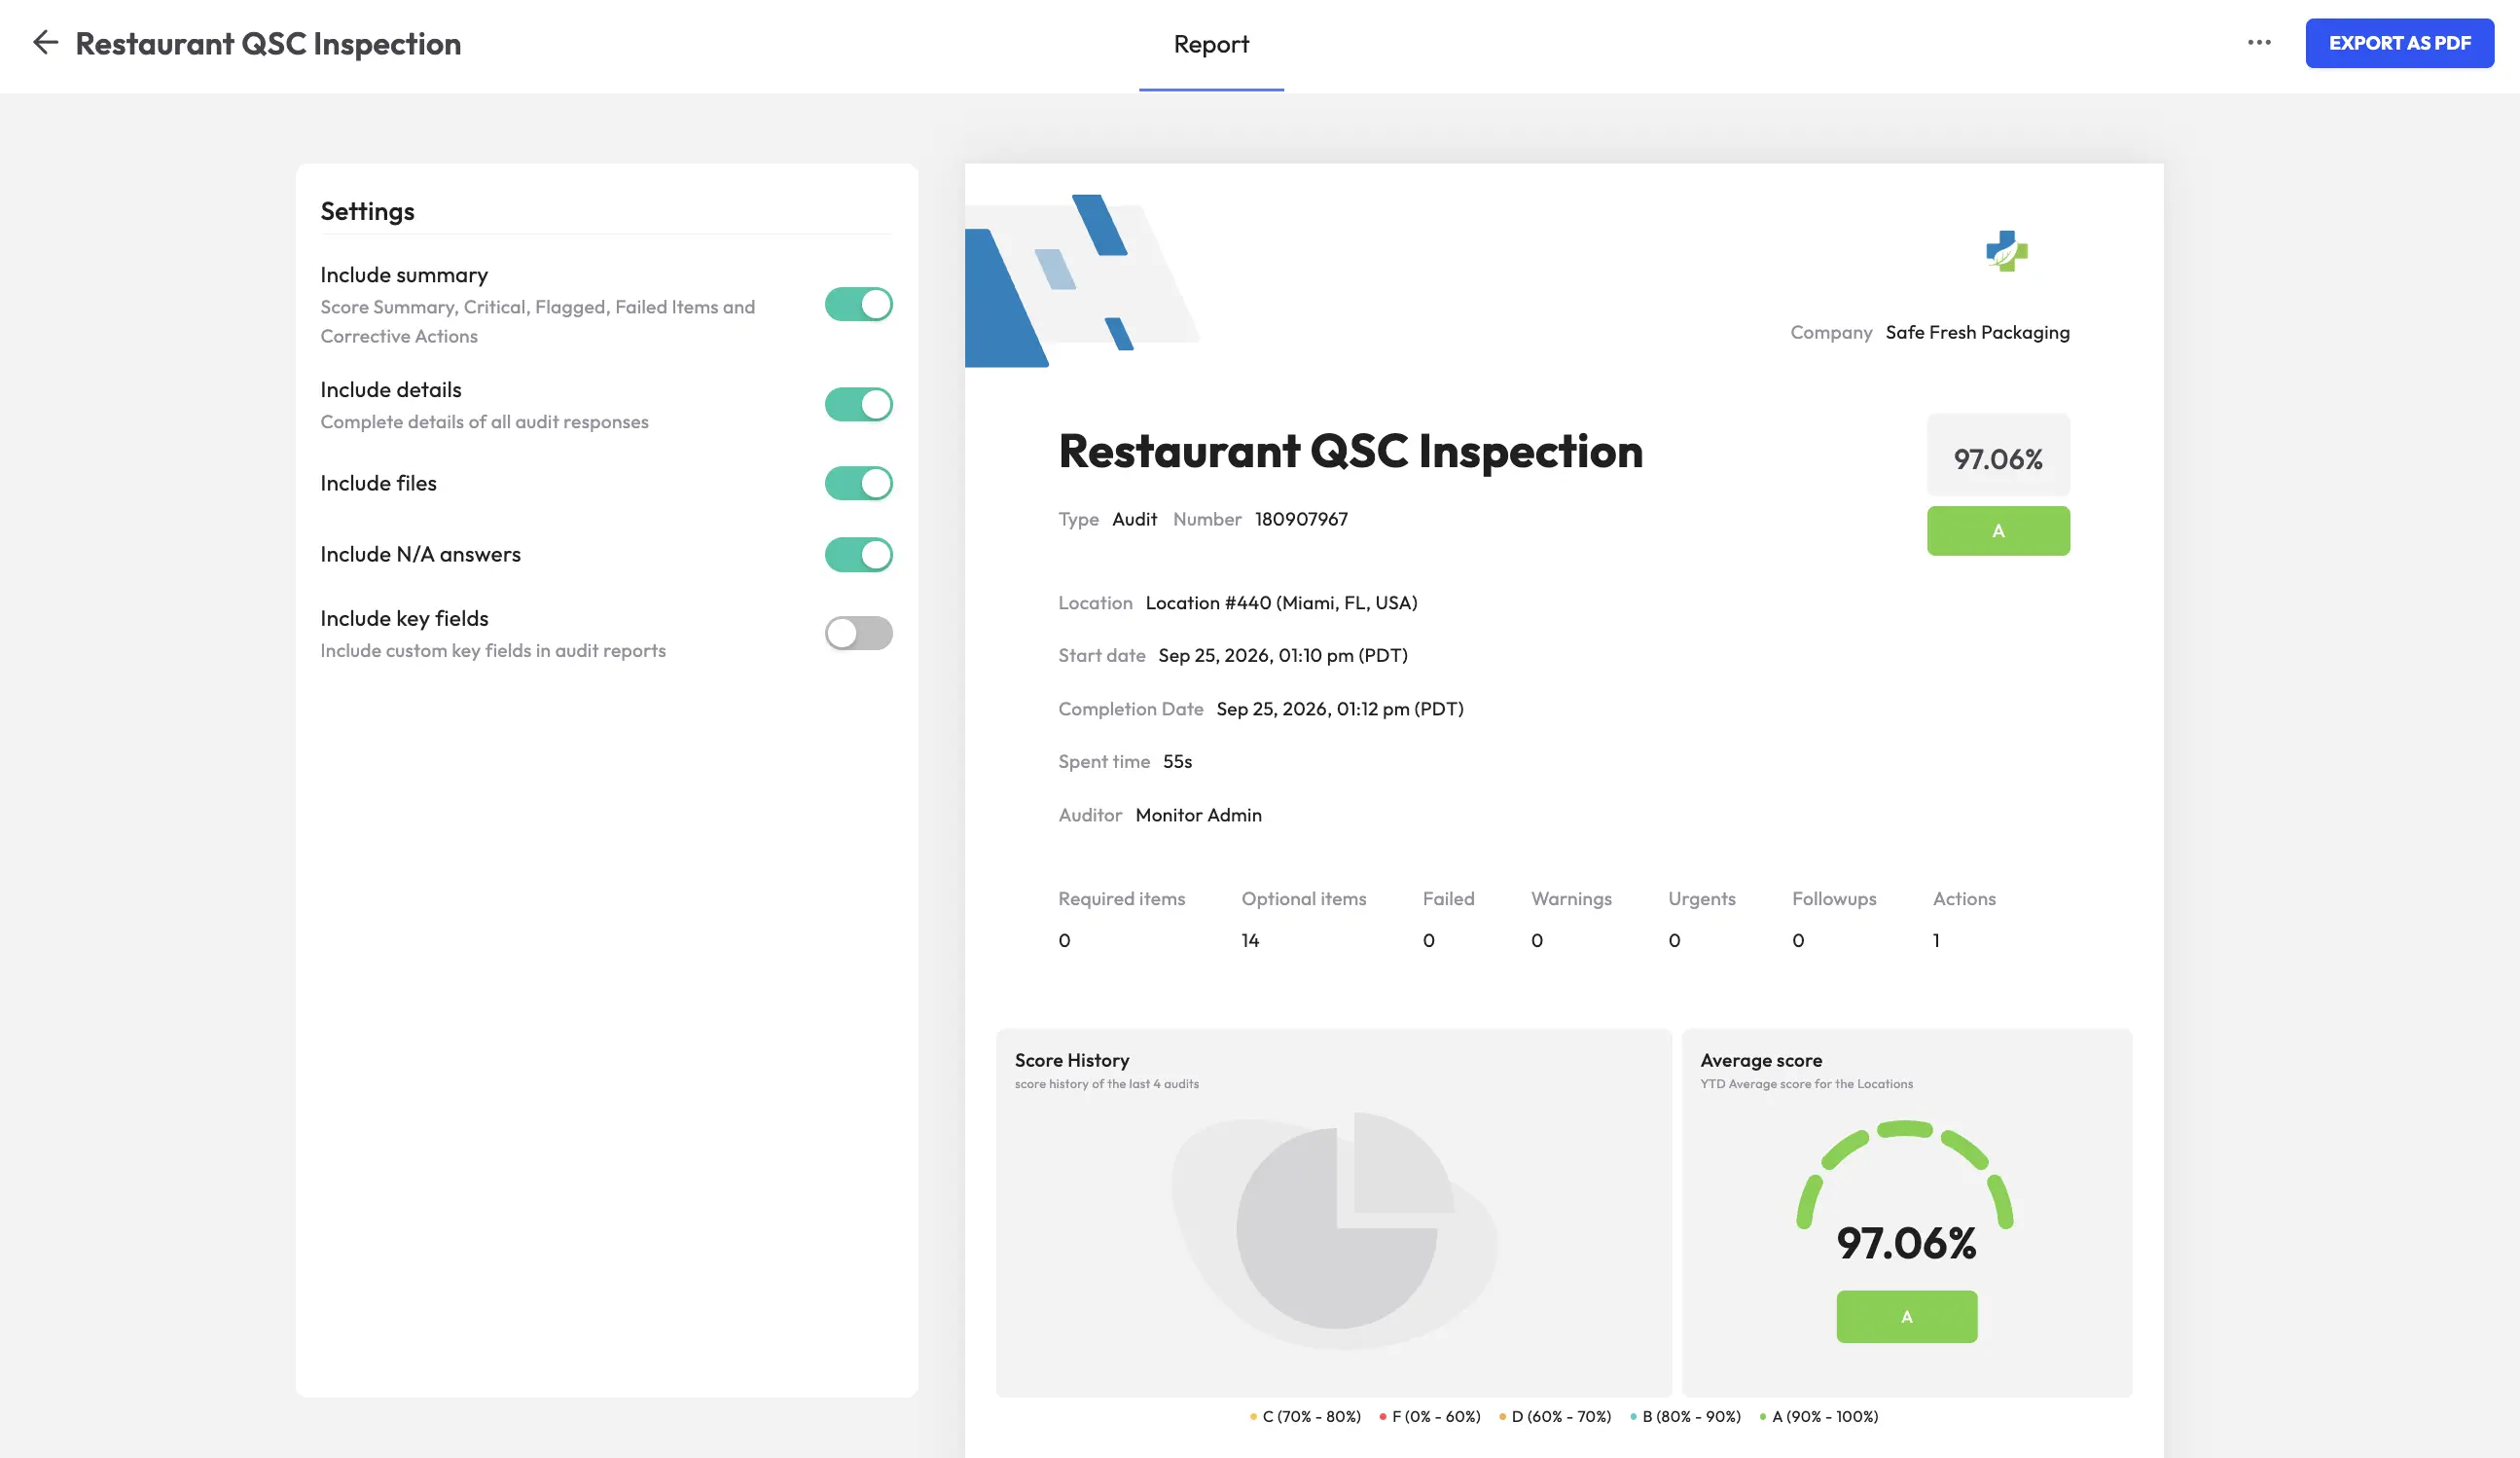Viewport: 2520px width, 1458px height.
Task: Click the 'Score History' card title
Action: pyautogui.click(x=1071, y=1060)
